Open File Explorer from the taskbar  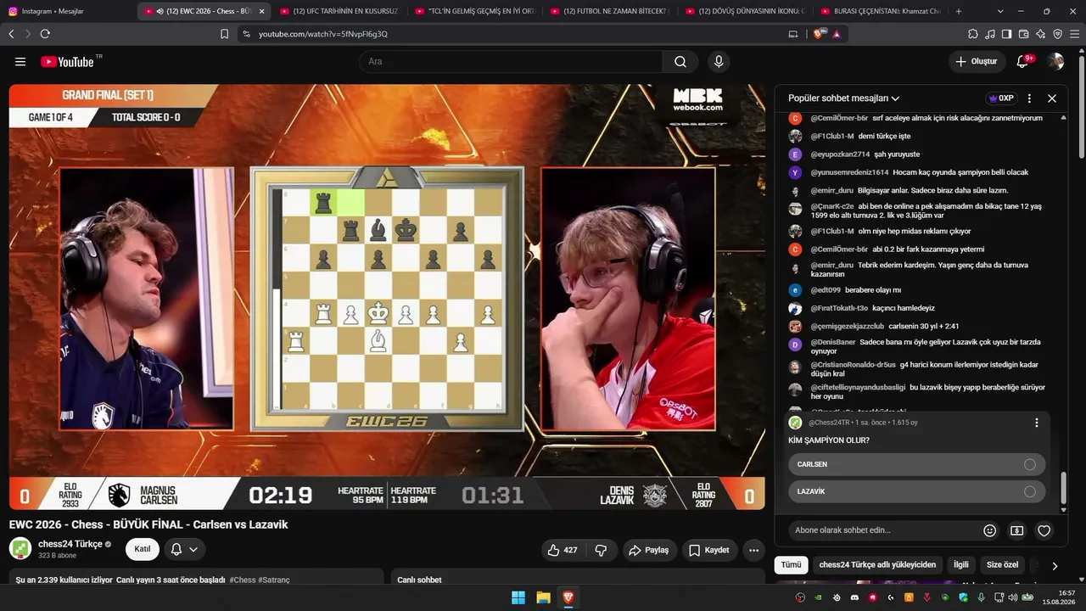click(x=543, y=597)
